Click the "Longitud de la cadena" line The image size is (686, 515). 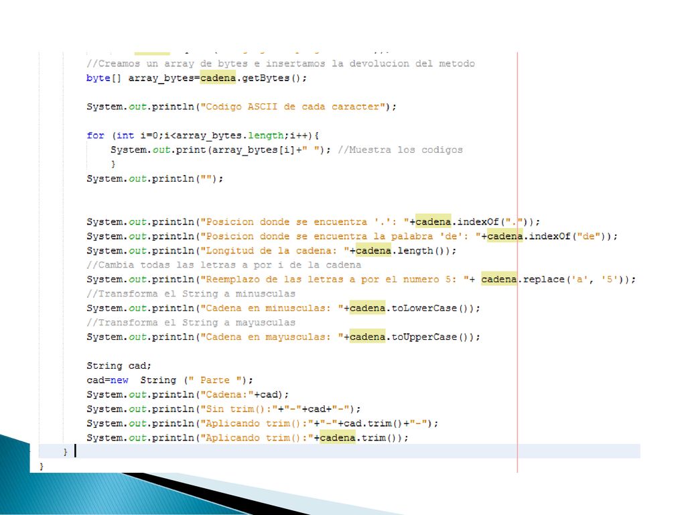tap(271, 251)
